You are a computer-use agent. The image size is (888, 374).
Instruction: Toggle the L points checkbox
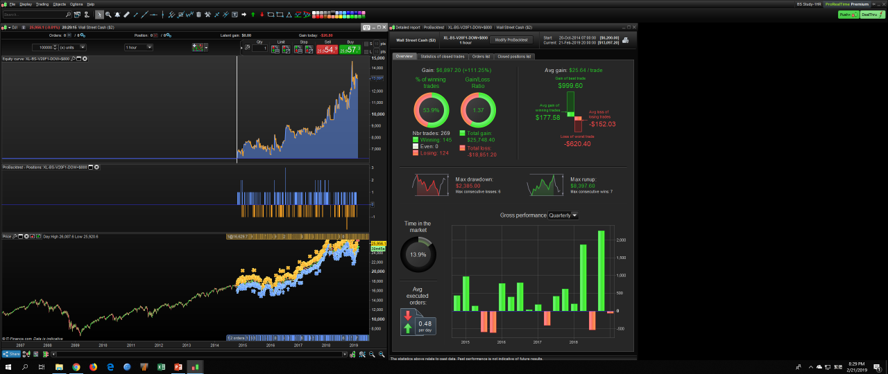pos(366,51)
